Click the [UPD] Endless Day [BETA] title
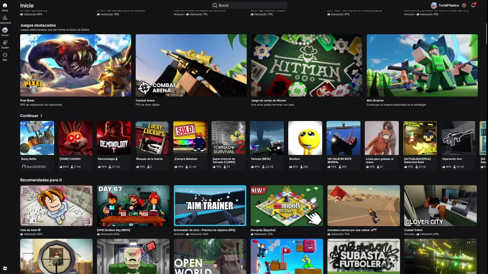488x274 pixels. tap(114, 230)
